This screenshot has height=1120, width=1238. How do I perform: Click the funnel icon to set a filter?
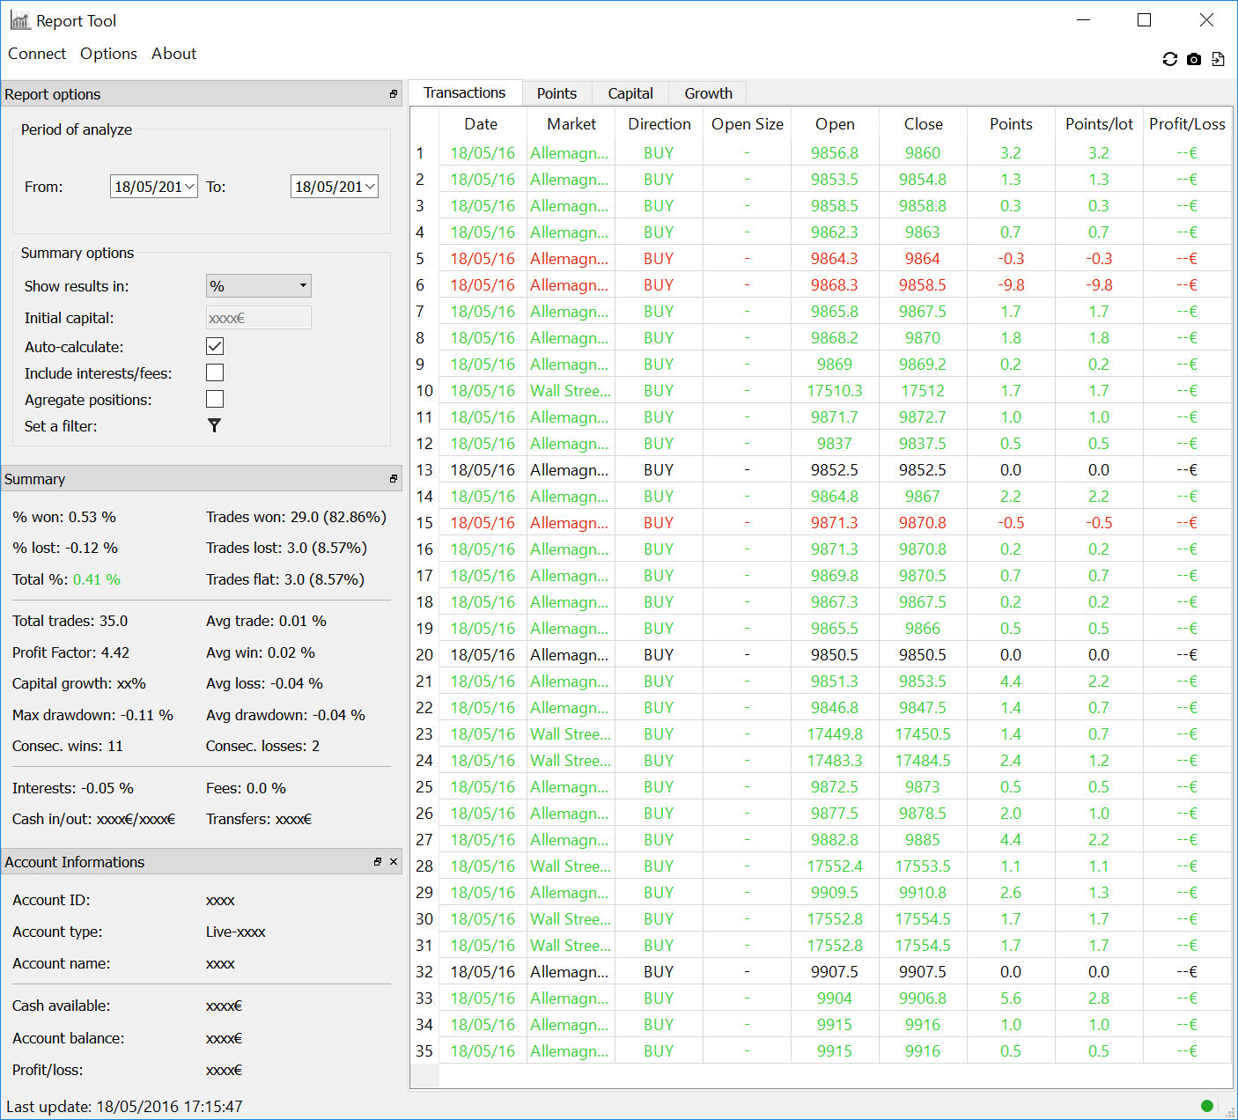(214, 426)
